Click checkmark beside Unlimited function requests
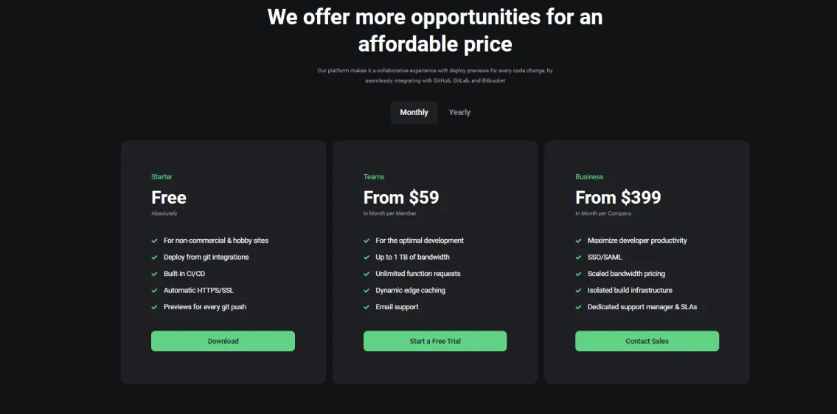The width and height of the screenshot is (837, 414). pos(367,274)
